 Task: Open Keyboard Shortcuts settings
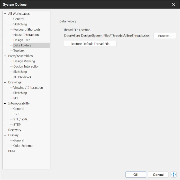(27, 29)
